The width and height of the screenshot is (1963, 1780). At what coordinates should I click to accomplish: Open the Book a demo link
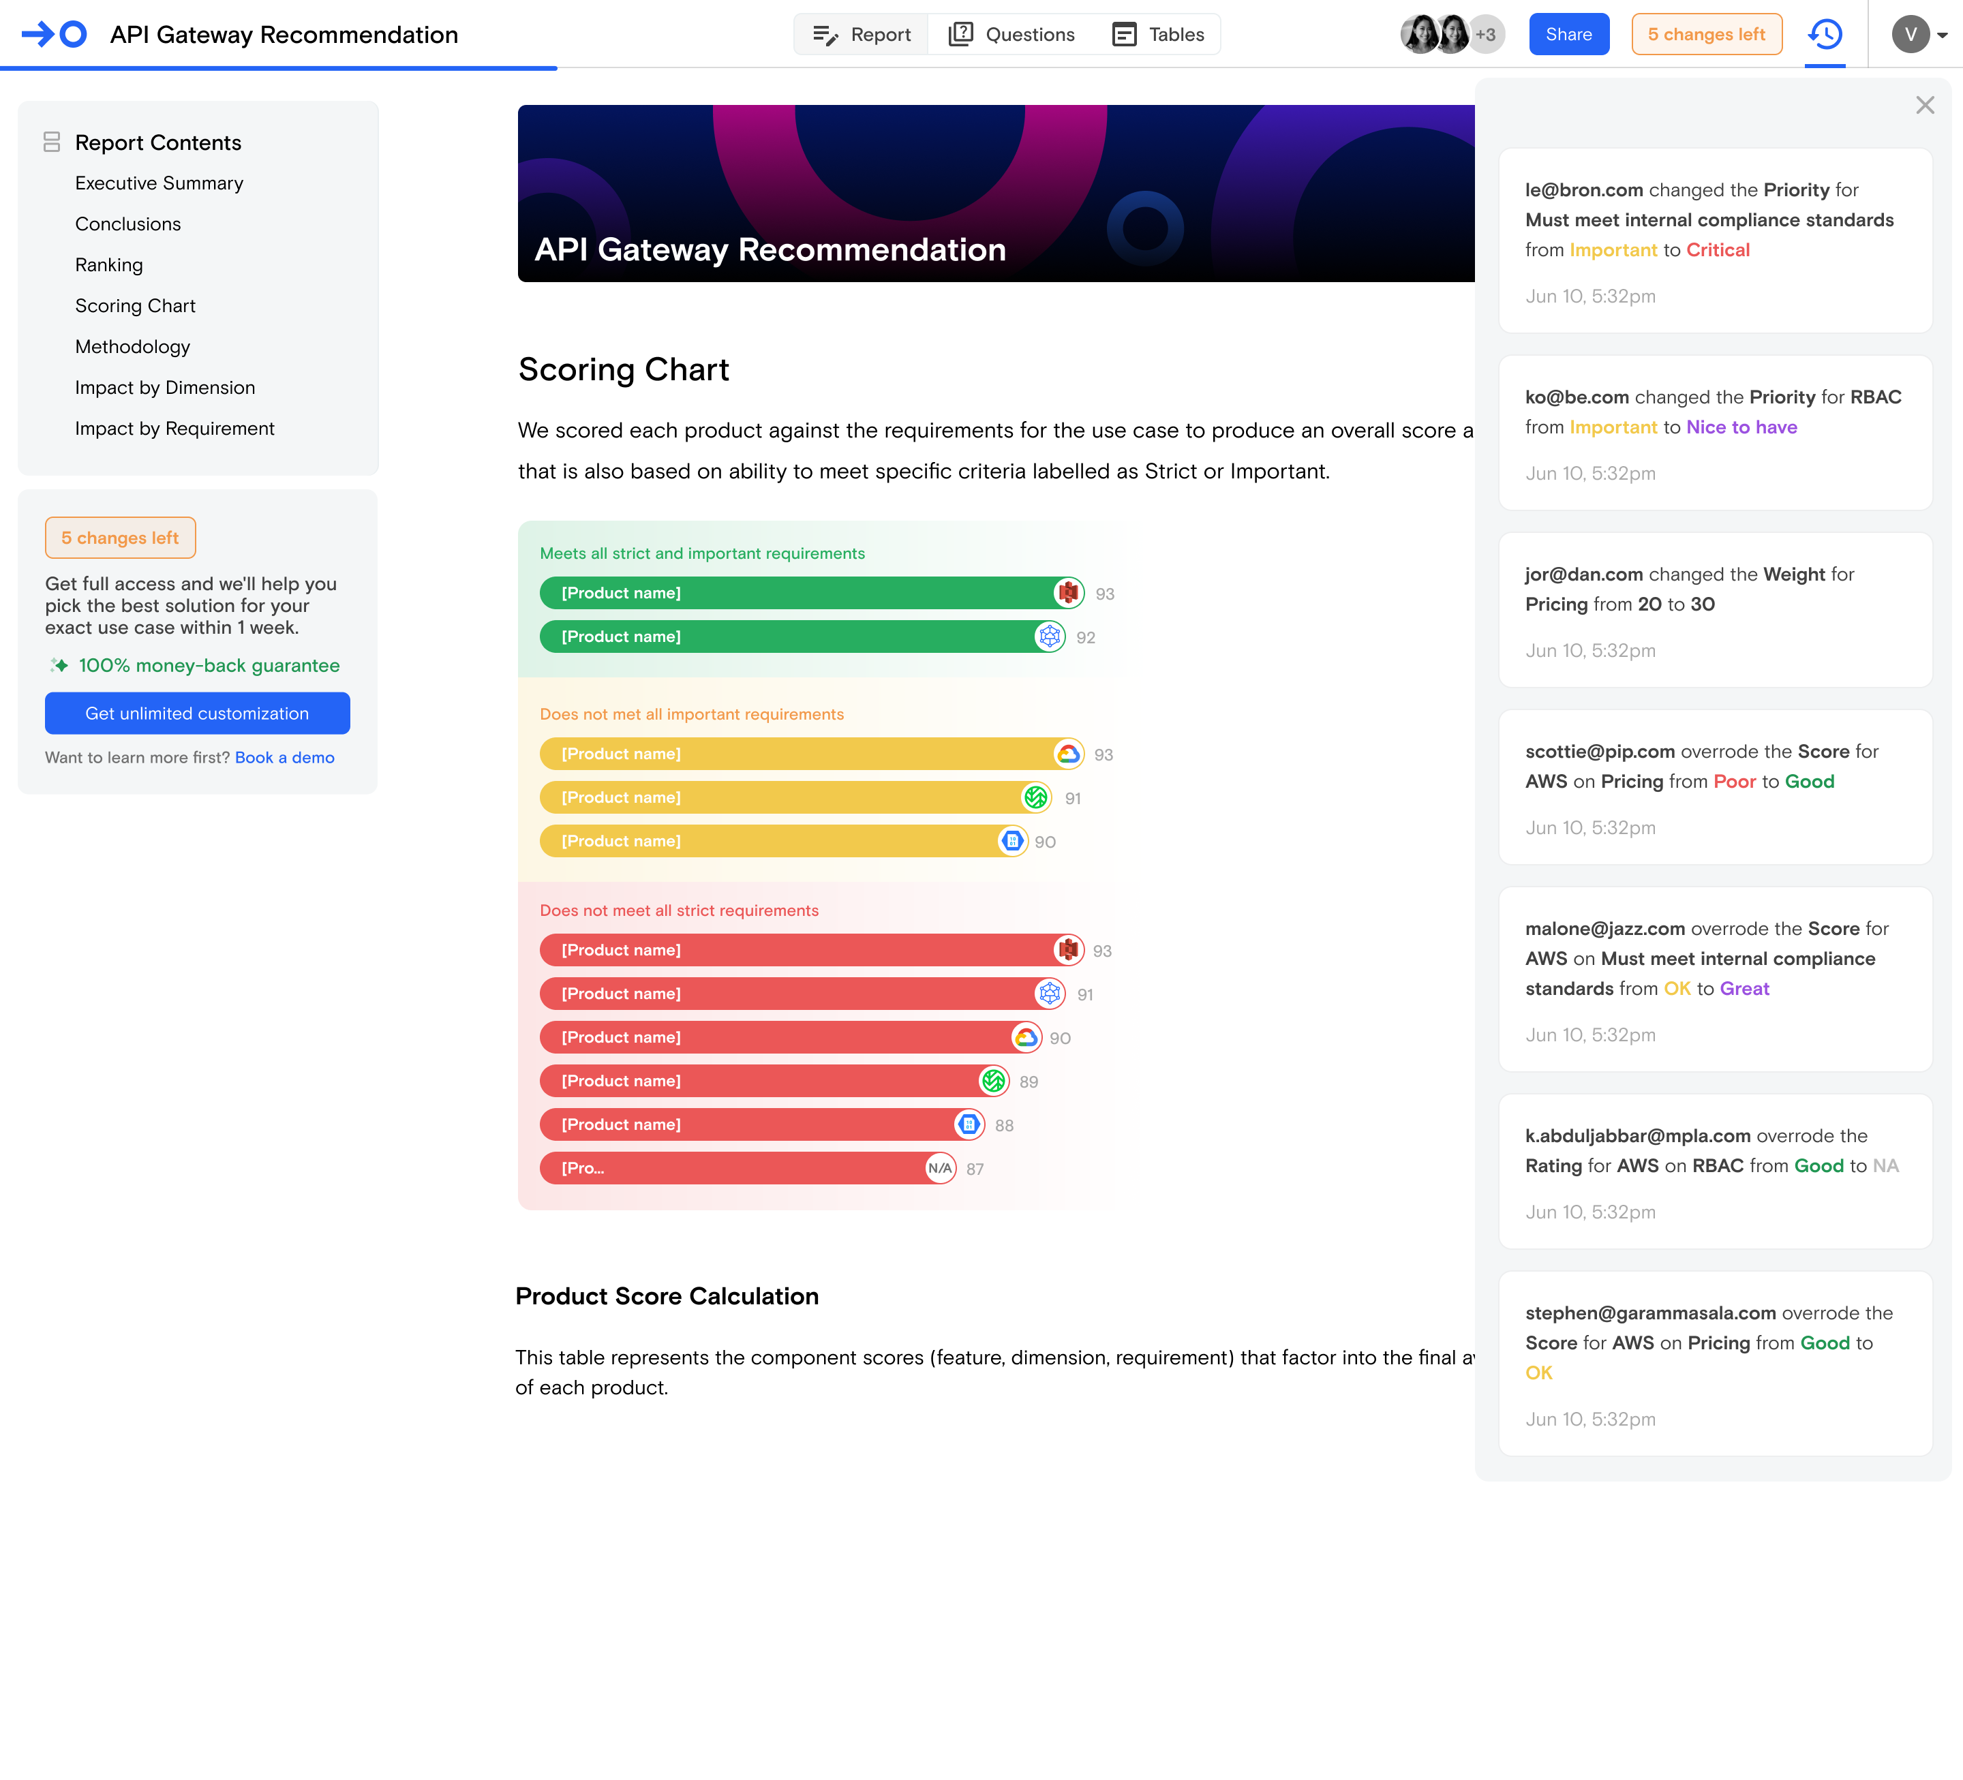(x=284, y=758)
